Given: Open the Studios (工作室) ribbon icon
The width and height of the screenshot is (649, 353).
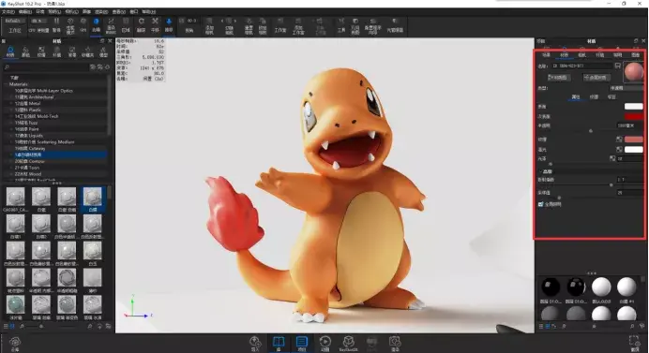Looking at the screenshot, I should (x=280, y=24).
